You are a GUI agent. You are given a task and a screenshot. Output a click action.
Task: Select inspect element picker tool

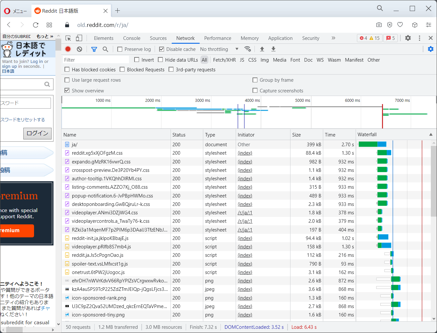[x=68, y=38]
